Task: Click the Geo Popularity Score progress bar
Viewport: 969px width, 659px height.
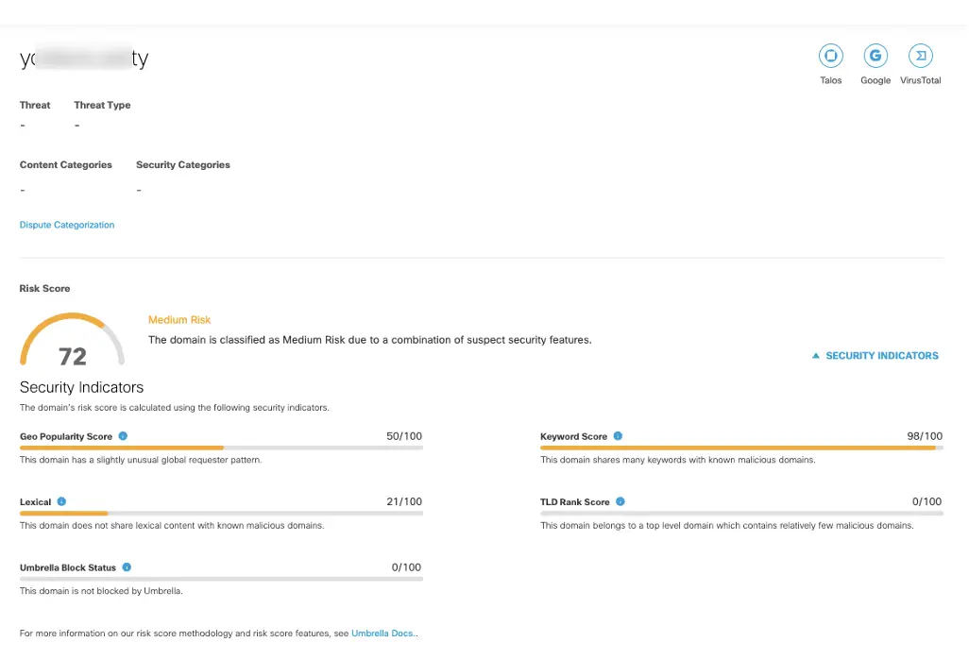Action: click(221, 448)
